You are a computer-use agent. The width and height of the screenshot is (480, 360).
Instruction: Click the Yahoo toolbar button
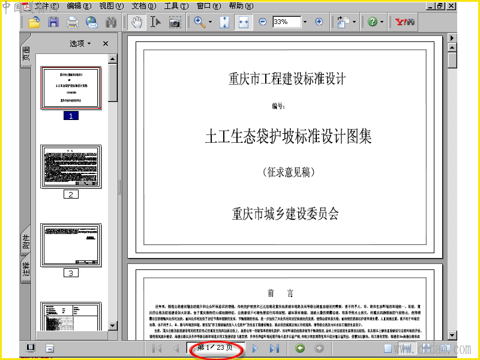[x=404, y=22]
